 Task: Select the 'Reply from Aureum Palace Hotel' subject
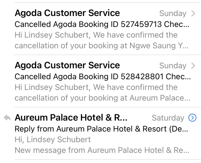point(101,129)
